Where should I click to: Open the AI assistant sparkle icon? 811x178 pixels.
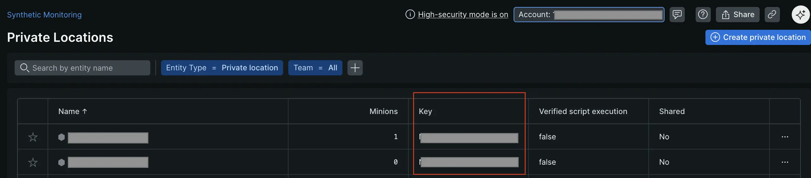(x=800, y=15)
